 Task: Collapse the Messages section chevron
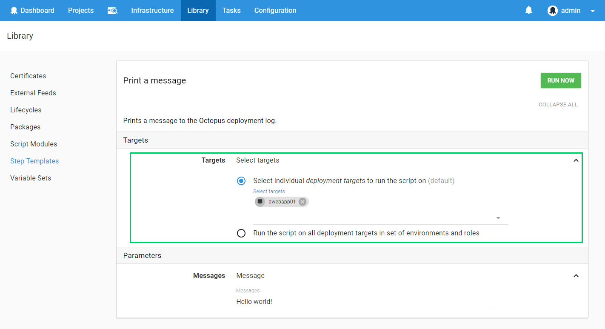[576, 276]
